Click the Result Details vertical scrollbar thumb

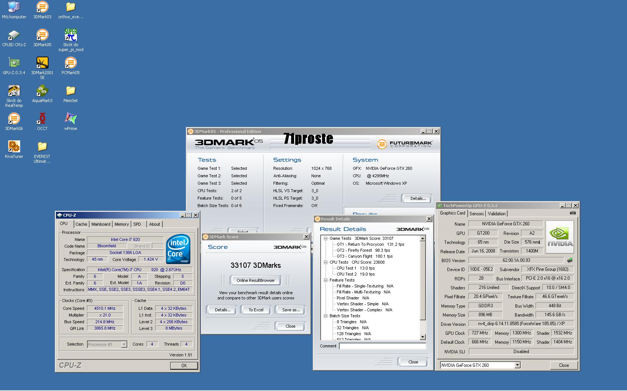pyautogui.click(x=423, y=281)
